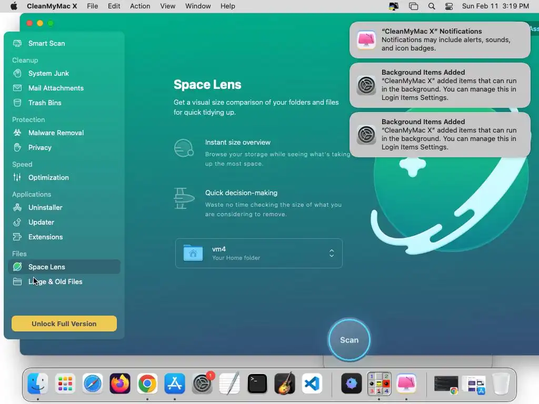Open Control Center in menu bar
Viewport: 539px width, 404px height.
449,6
